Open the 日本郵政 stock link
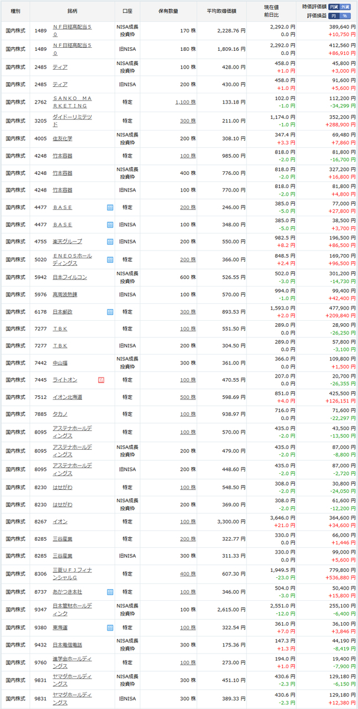Viewport: 358px width, 709px height. pyautogui.click(x=63, y=311)
